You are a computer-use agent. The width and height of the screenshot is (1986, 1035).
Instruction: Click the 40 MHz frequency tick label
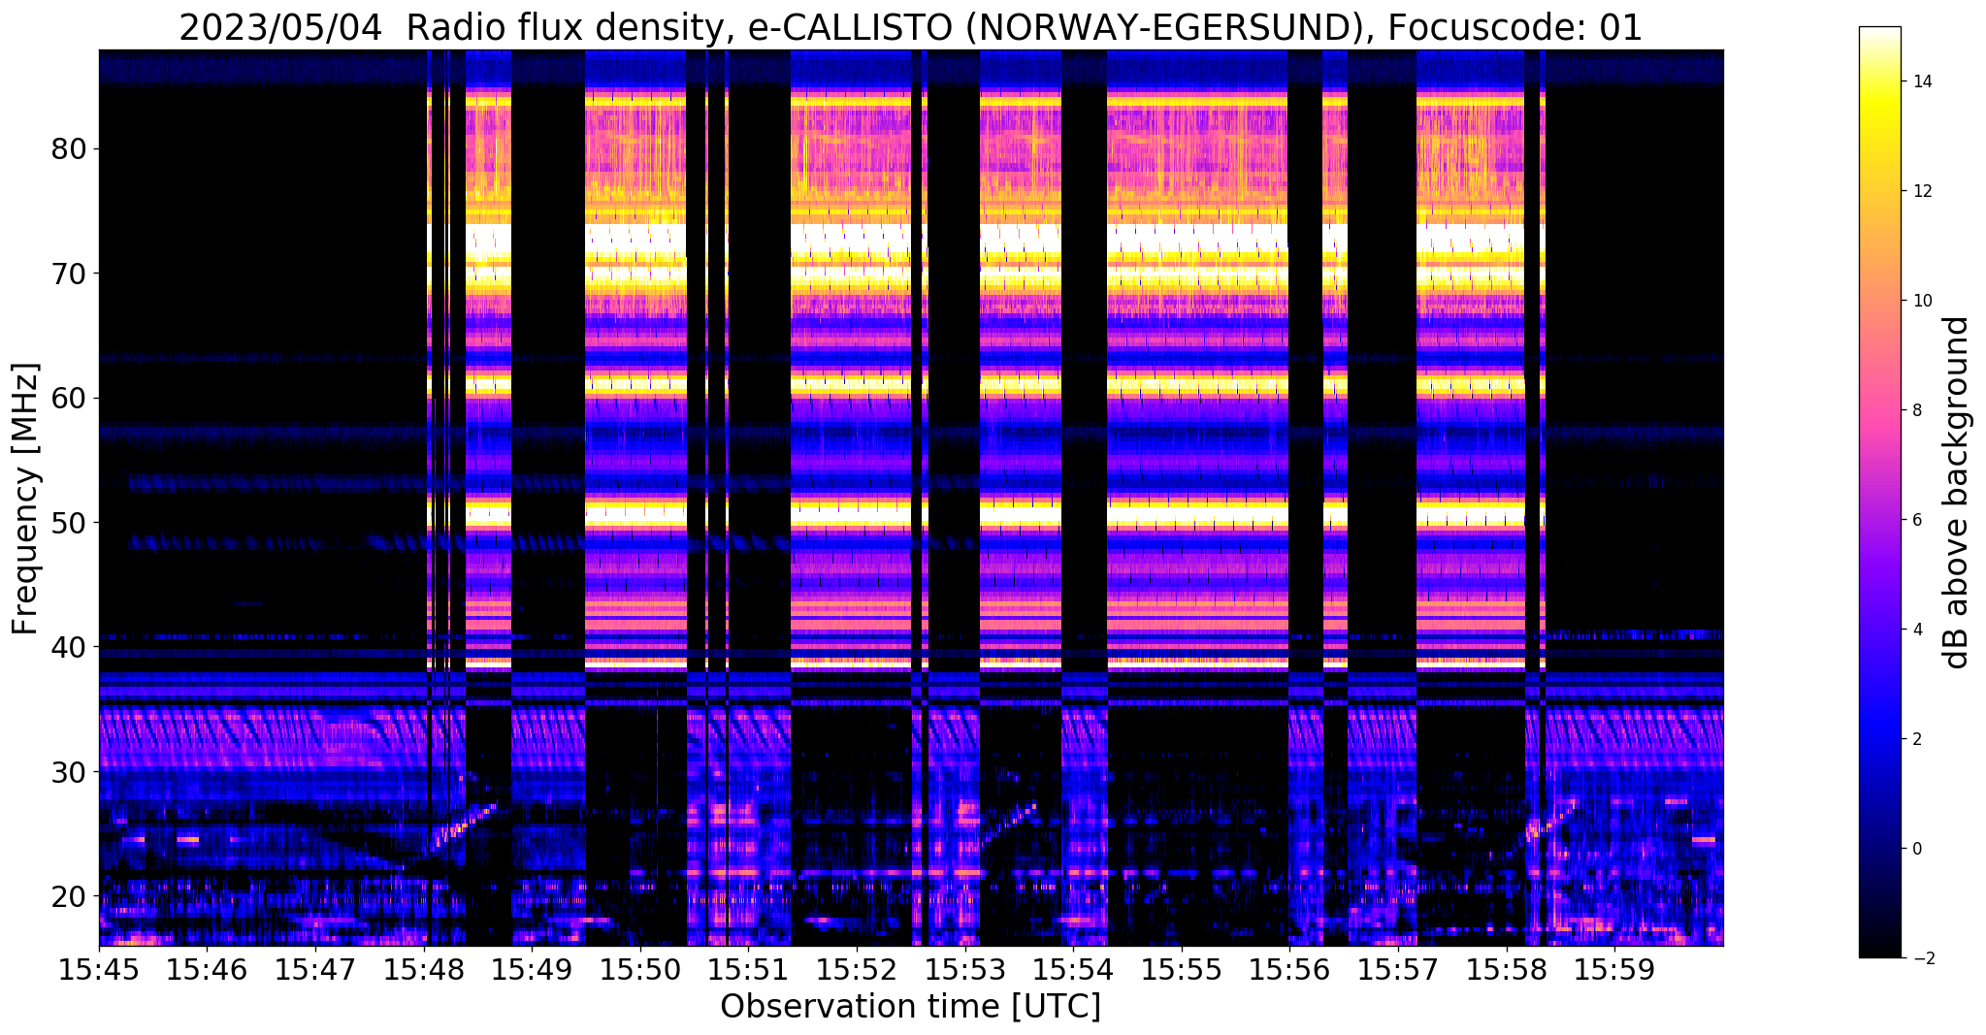(68, 647)
